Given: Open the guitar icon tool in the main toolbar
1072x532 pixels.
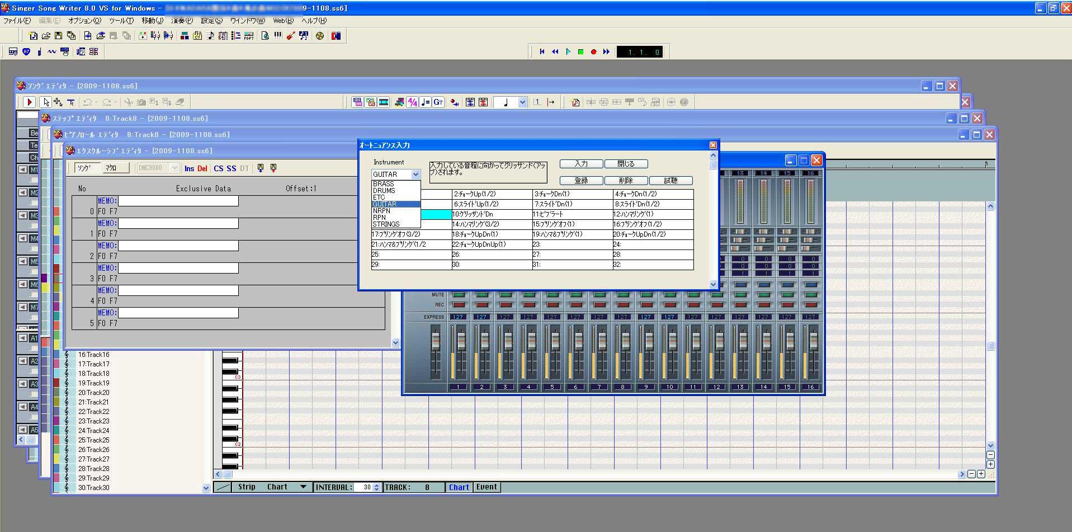Looking at the screenshot, I should pos(290,36).
